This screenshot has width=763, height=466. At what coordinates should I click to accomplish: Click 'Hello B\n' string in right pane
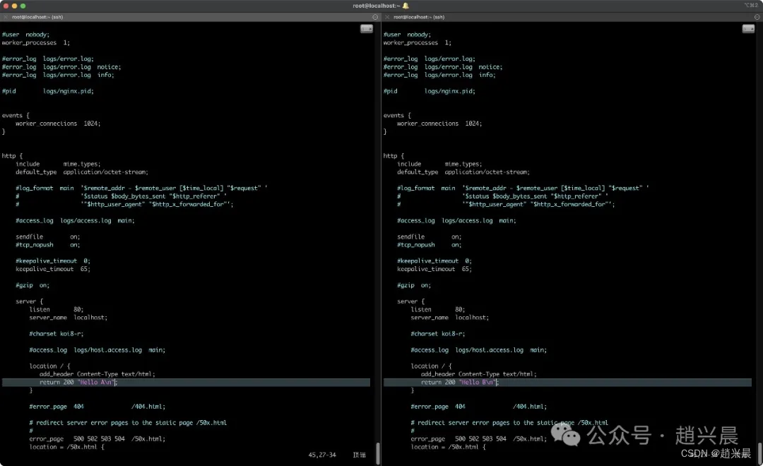(478, 383)
